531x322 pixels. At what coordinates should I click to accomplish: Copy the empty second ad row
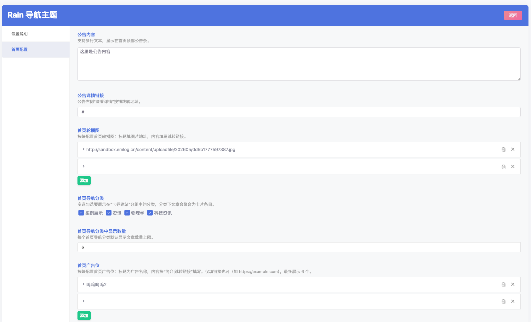pos(503,302)
